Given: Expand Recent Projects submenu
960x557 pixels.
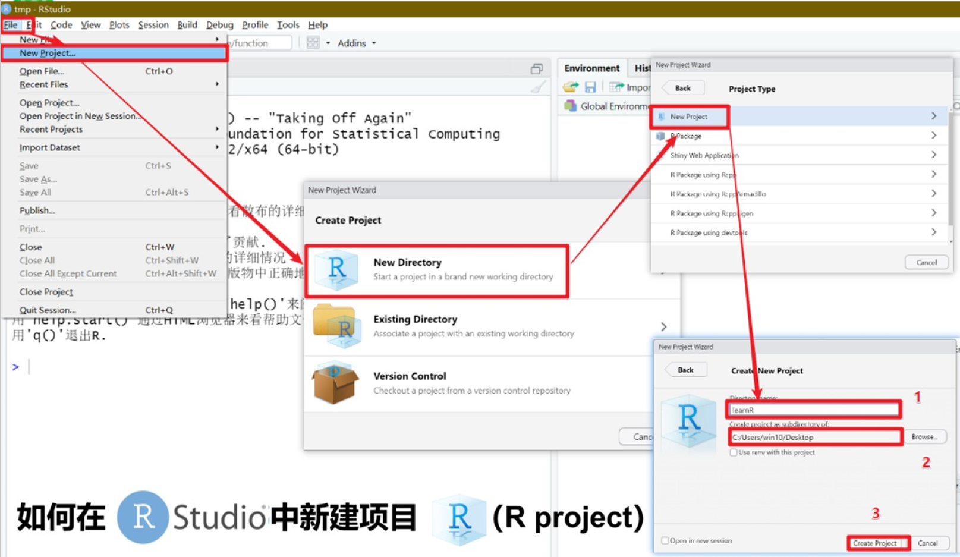Looking at the screenshot, I should pos(114,129).
